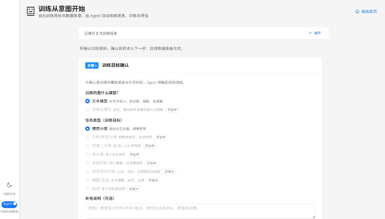Click the textarea resize handle corner
The image size is (385, 219).
click(314, 217)
